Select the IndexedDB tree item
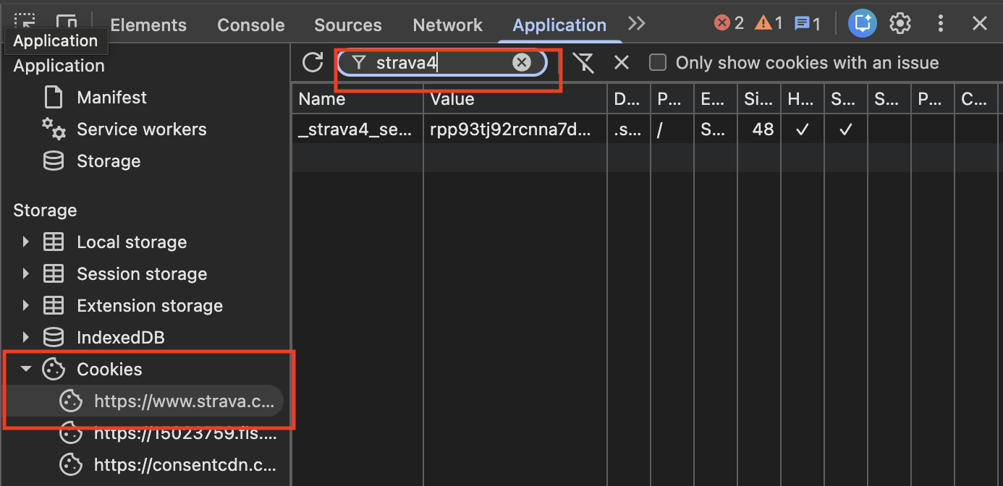The width and height of the screenshot is (1003, 486). click(x=121, y=338)
